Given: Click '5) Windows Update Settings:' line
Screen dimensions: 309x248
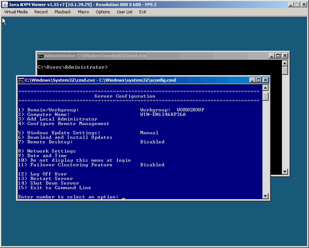Looking at the screenshot, I should (x=59, y=133).
